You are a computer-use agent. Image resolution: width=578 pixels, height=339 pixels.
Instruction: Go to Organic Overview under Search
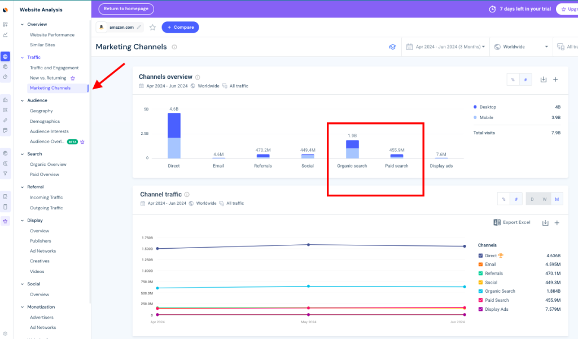click(x=48, y=164)
